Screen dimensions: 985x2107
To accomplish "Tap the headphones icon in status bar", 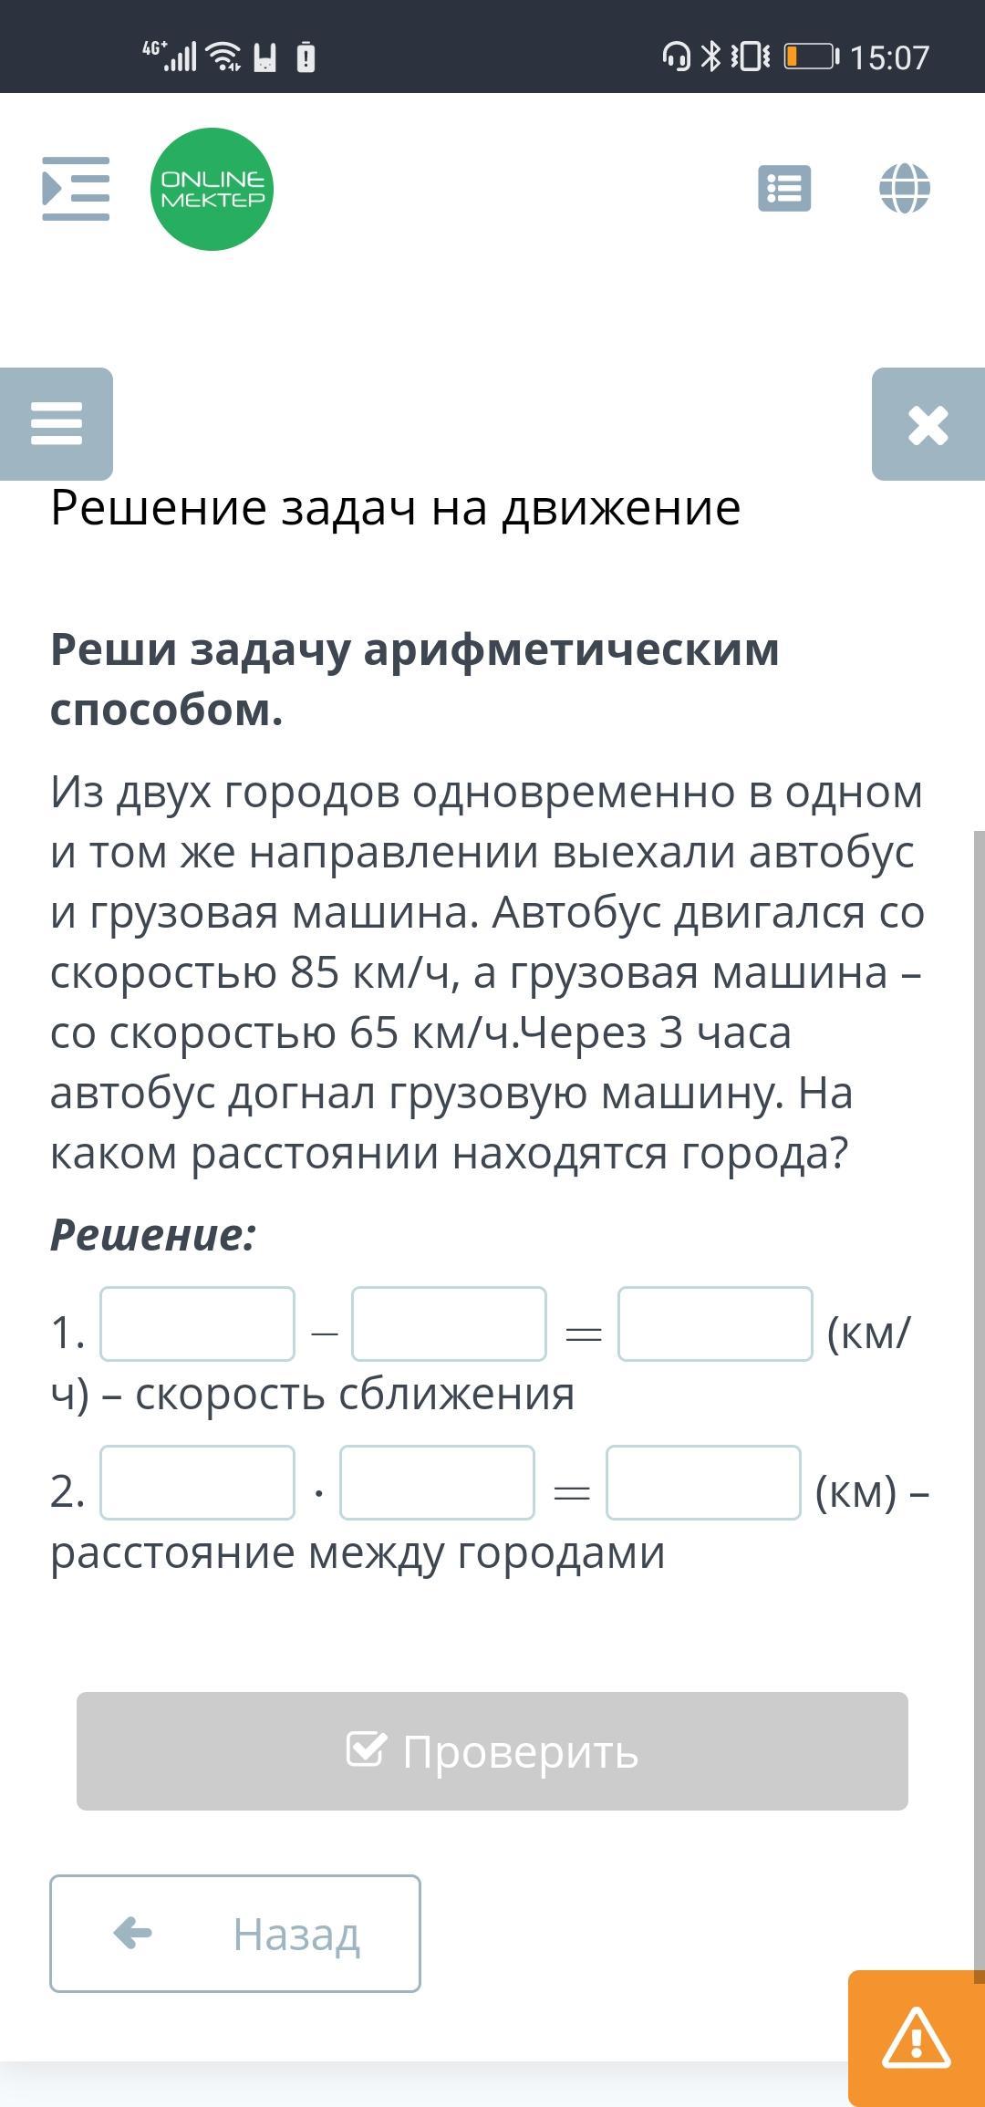I will [x=676, y=57].
